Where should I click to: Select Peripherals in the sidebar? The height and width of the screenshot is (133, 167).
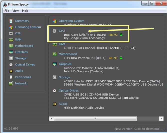point(23,77)
